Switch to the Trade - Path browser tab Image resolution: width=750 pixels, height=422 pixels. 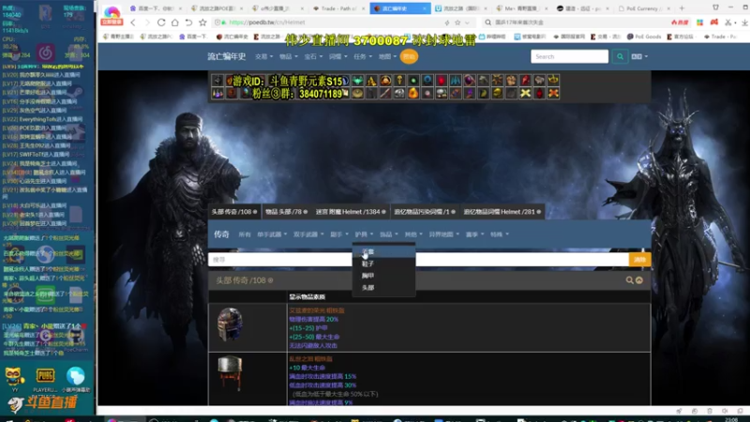pos(338,8)
